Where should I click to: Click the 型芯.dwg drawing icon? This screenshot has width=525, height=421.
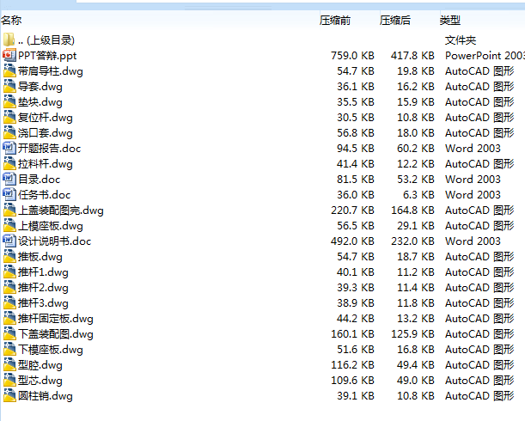click(x=9, y=380)
